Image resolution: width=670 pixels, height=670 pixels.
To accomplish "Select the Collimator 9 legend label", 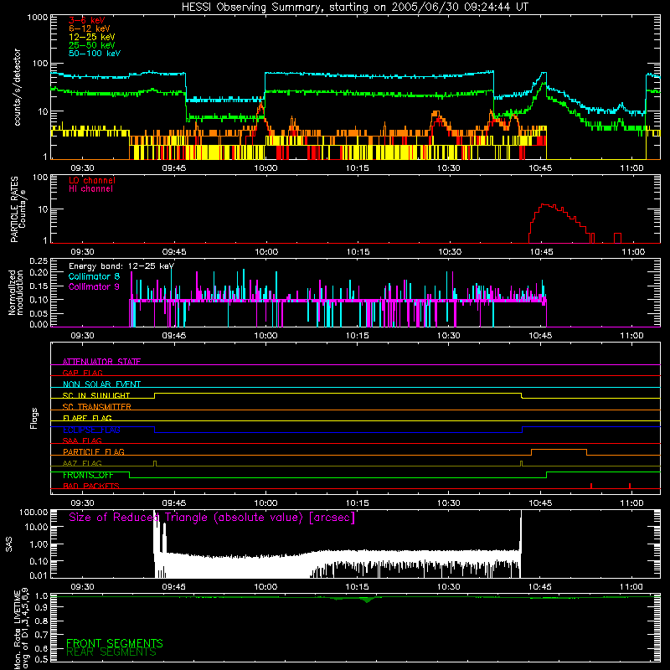I will (94, 286).
